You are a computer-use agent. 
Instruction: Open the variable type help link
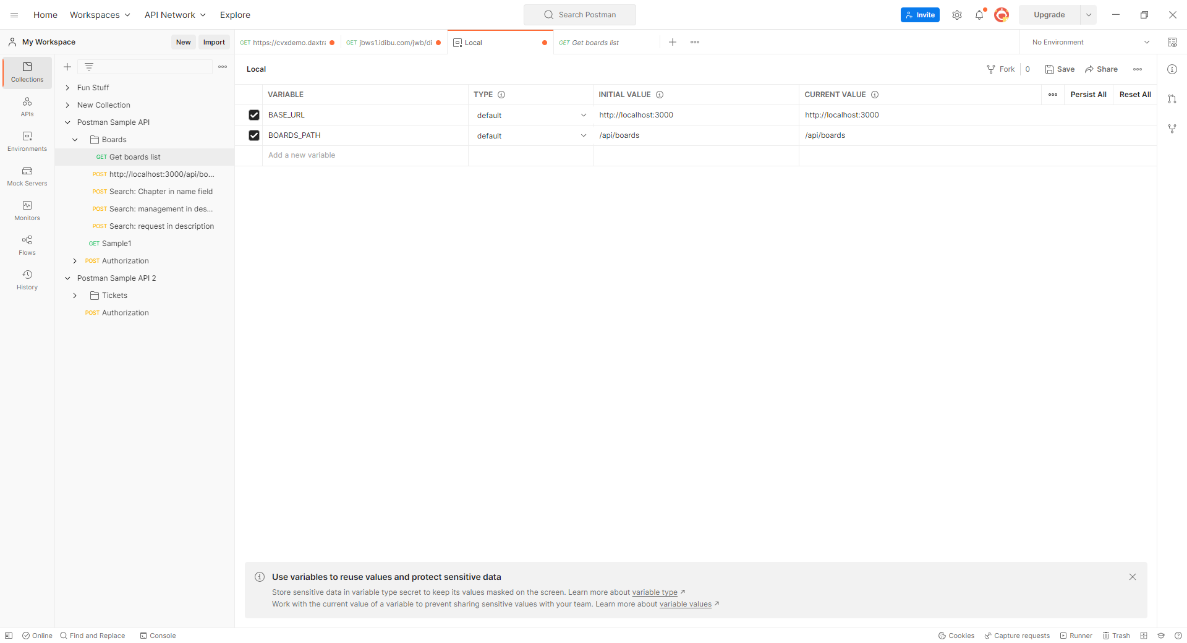pos(655,592)
